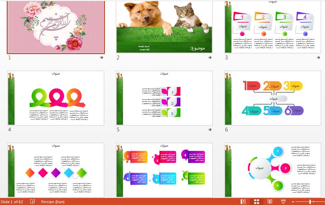Click transition star icon under slide 5
Image resolution: width=325 pixels, height=205 pixels.
click(x=210, y=129)
